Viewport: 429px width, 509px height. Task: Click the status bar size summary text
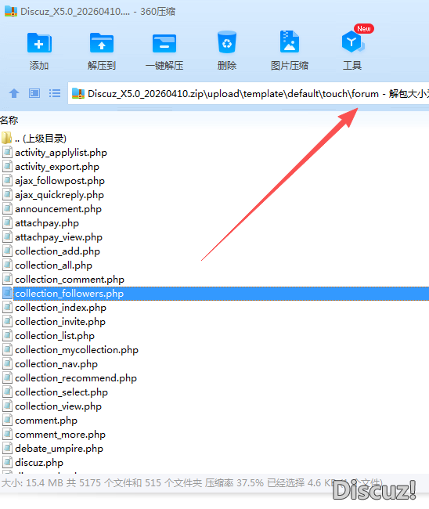point(192,483)
